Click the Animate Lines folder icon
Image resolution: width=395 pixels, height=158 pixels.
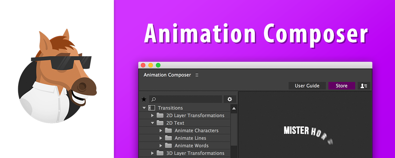(168, 138)
